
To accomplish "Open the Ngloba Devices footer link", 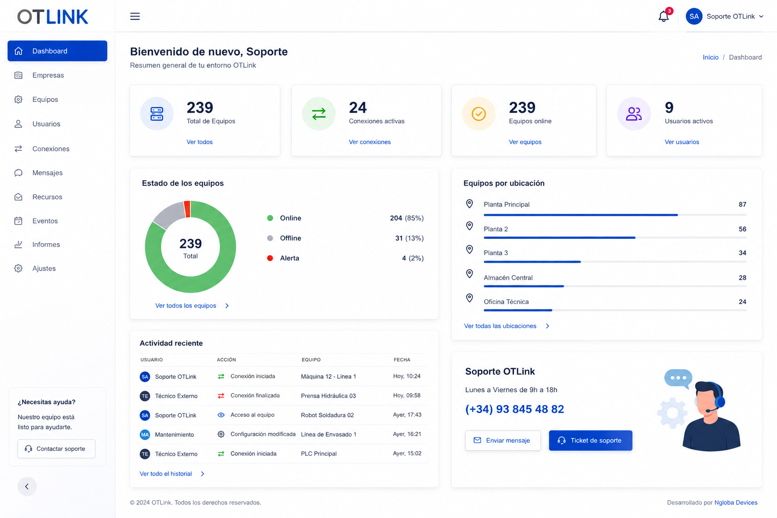I will tap(736, 503).
